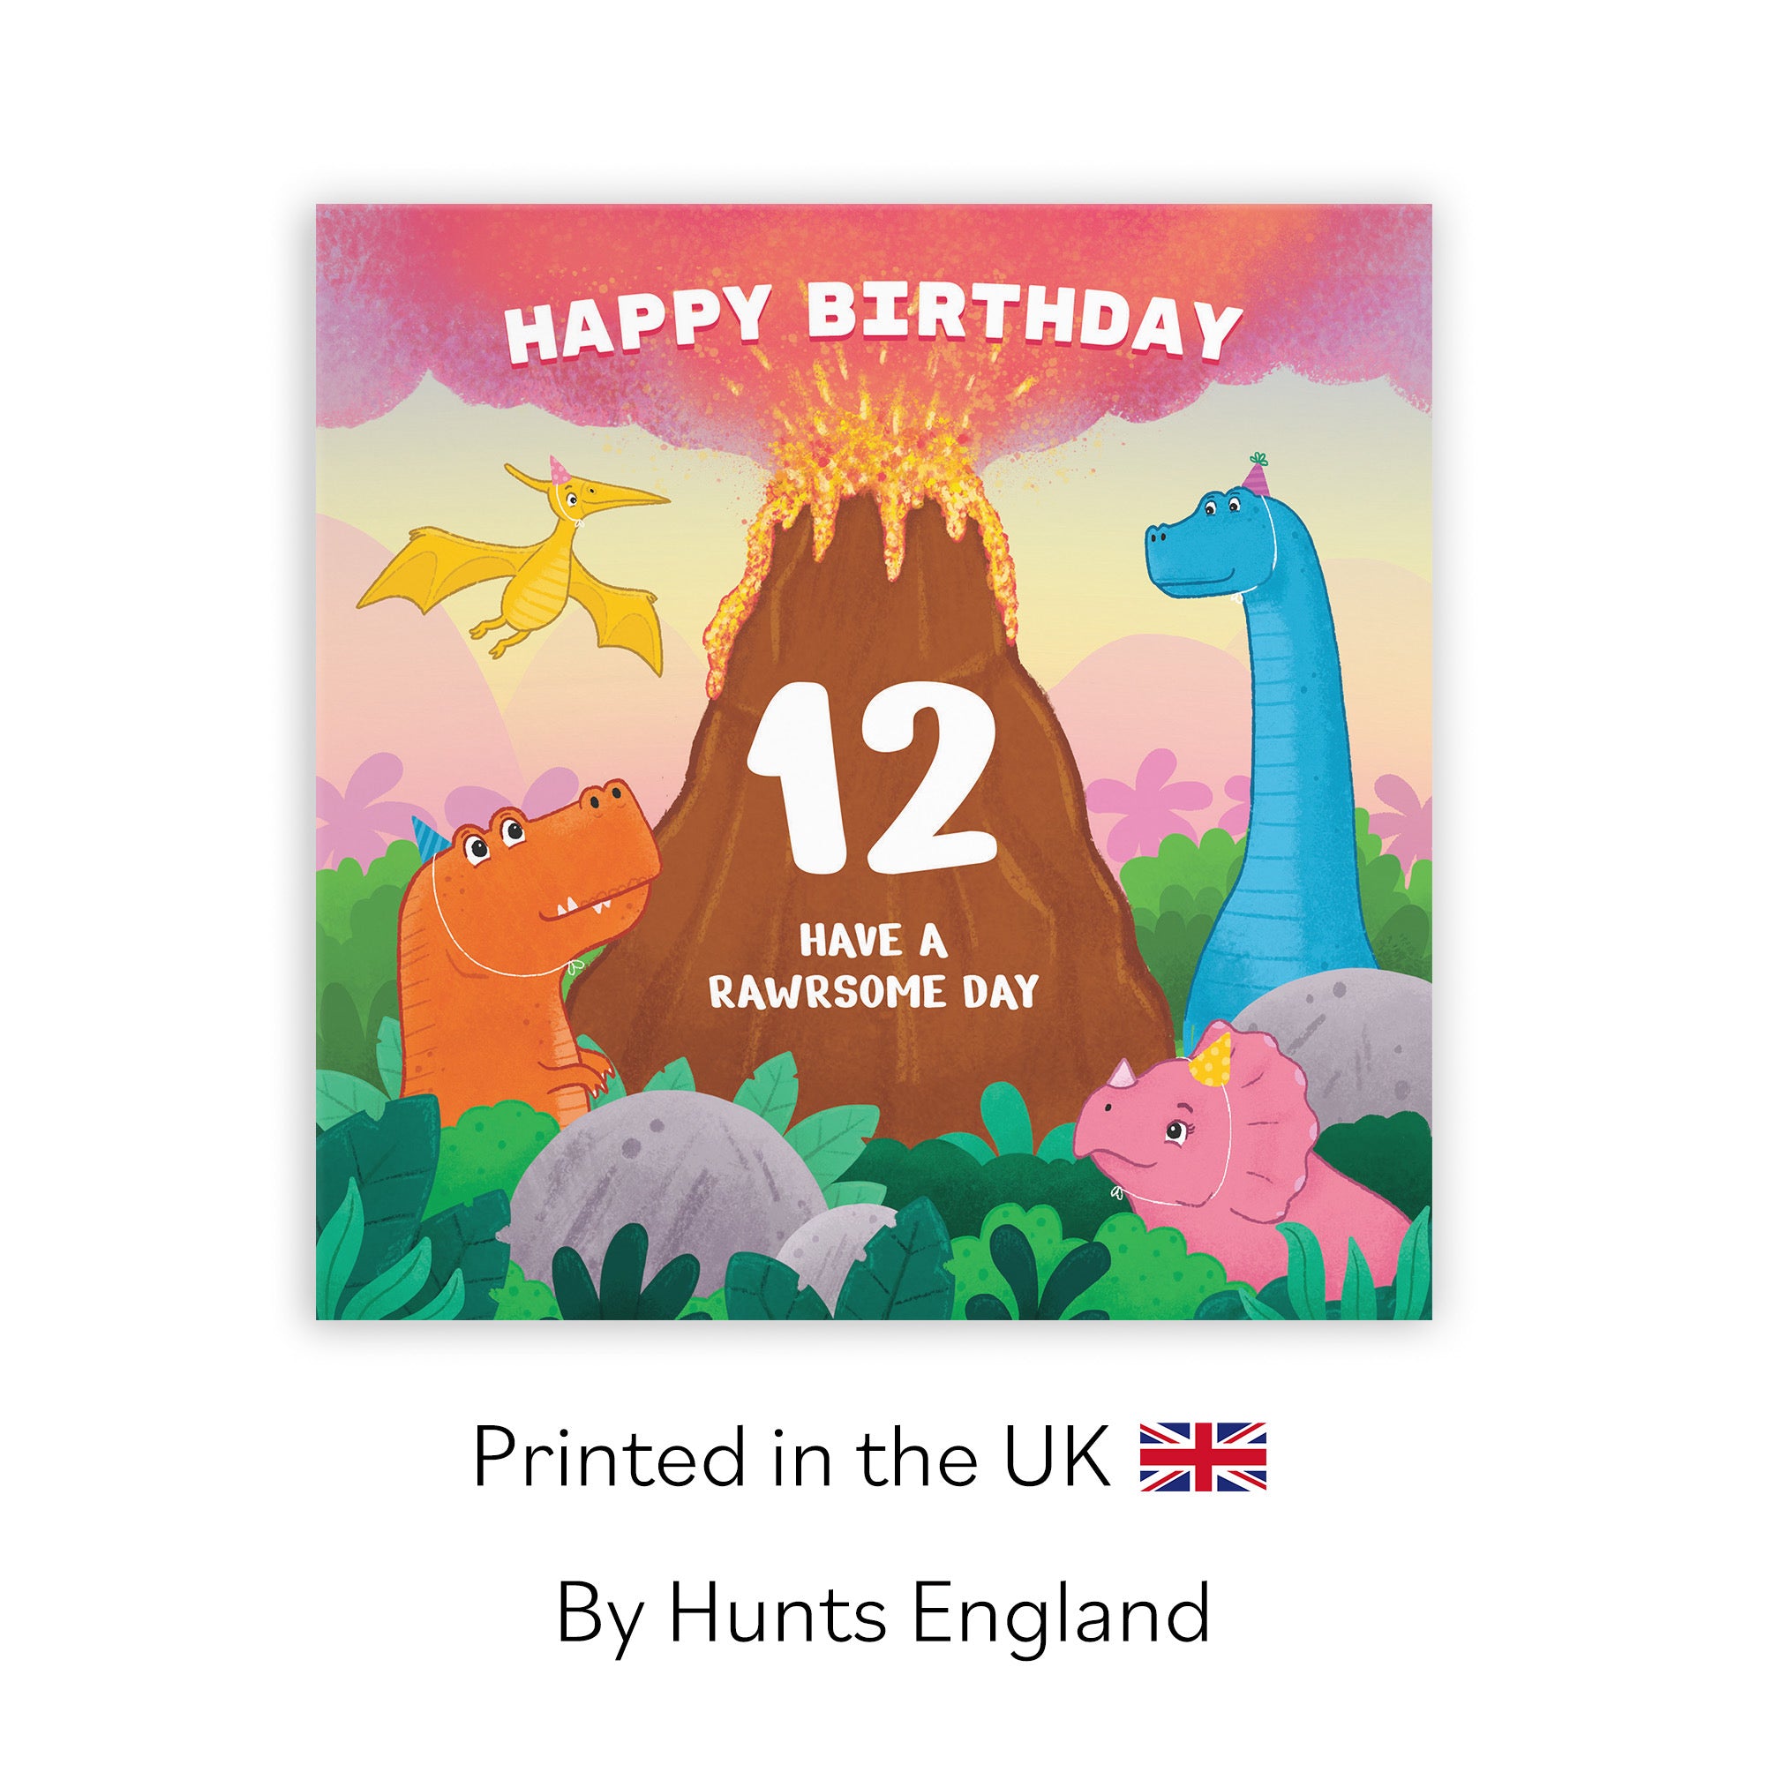The width and height of the screenshot is (1765, 1765).
Task: Click the birthday card image
Action: coord(875,762)
